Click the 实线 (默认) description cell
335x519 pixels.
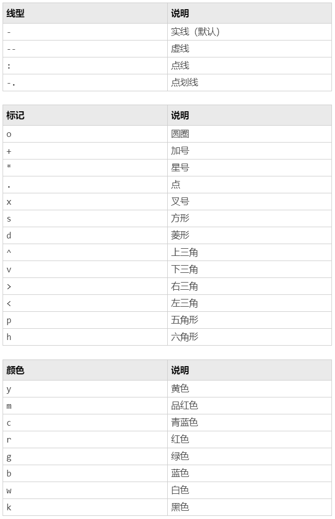[x=250, y=32]
